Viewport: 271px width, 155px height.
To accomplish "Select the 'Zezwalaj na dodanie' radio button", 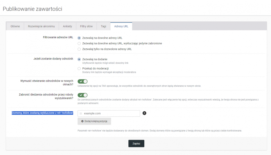I will (79, 59).
